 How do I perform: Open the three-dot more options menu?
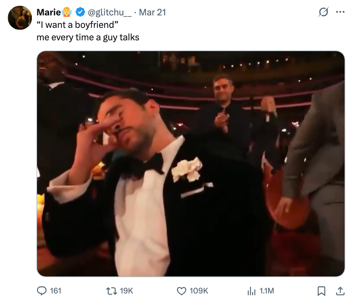click(340, 12)
